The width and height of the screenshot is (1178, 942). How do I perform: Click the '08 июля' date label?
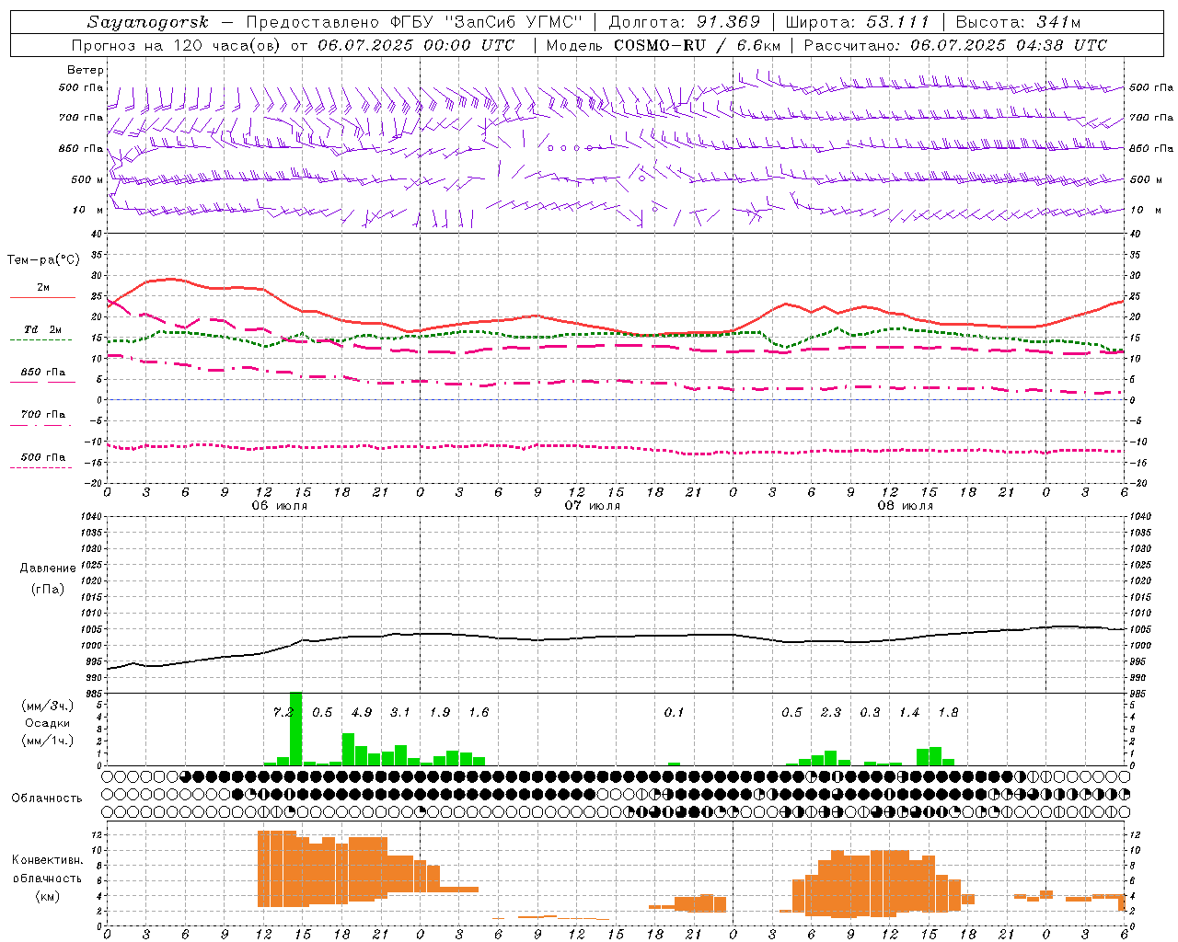click(x=905, y=506)
